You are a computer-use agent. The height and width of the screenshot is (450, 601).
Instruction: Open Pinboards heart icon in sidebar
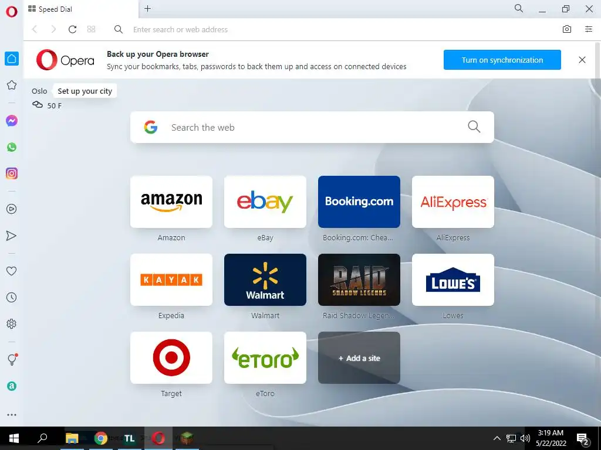12,271
